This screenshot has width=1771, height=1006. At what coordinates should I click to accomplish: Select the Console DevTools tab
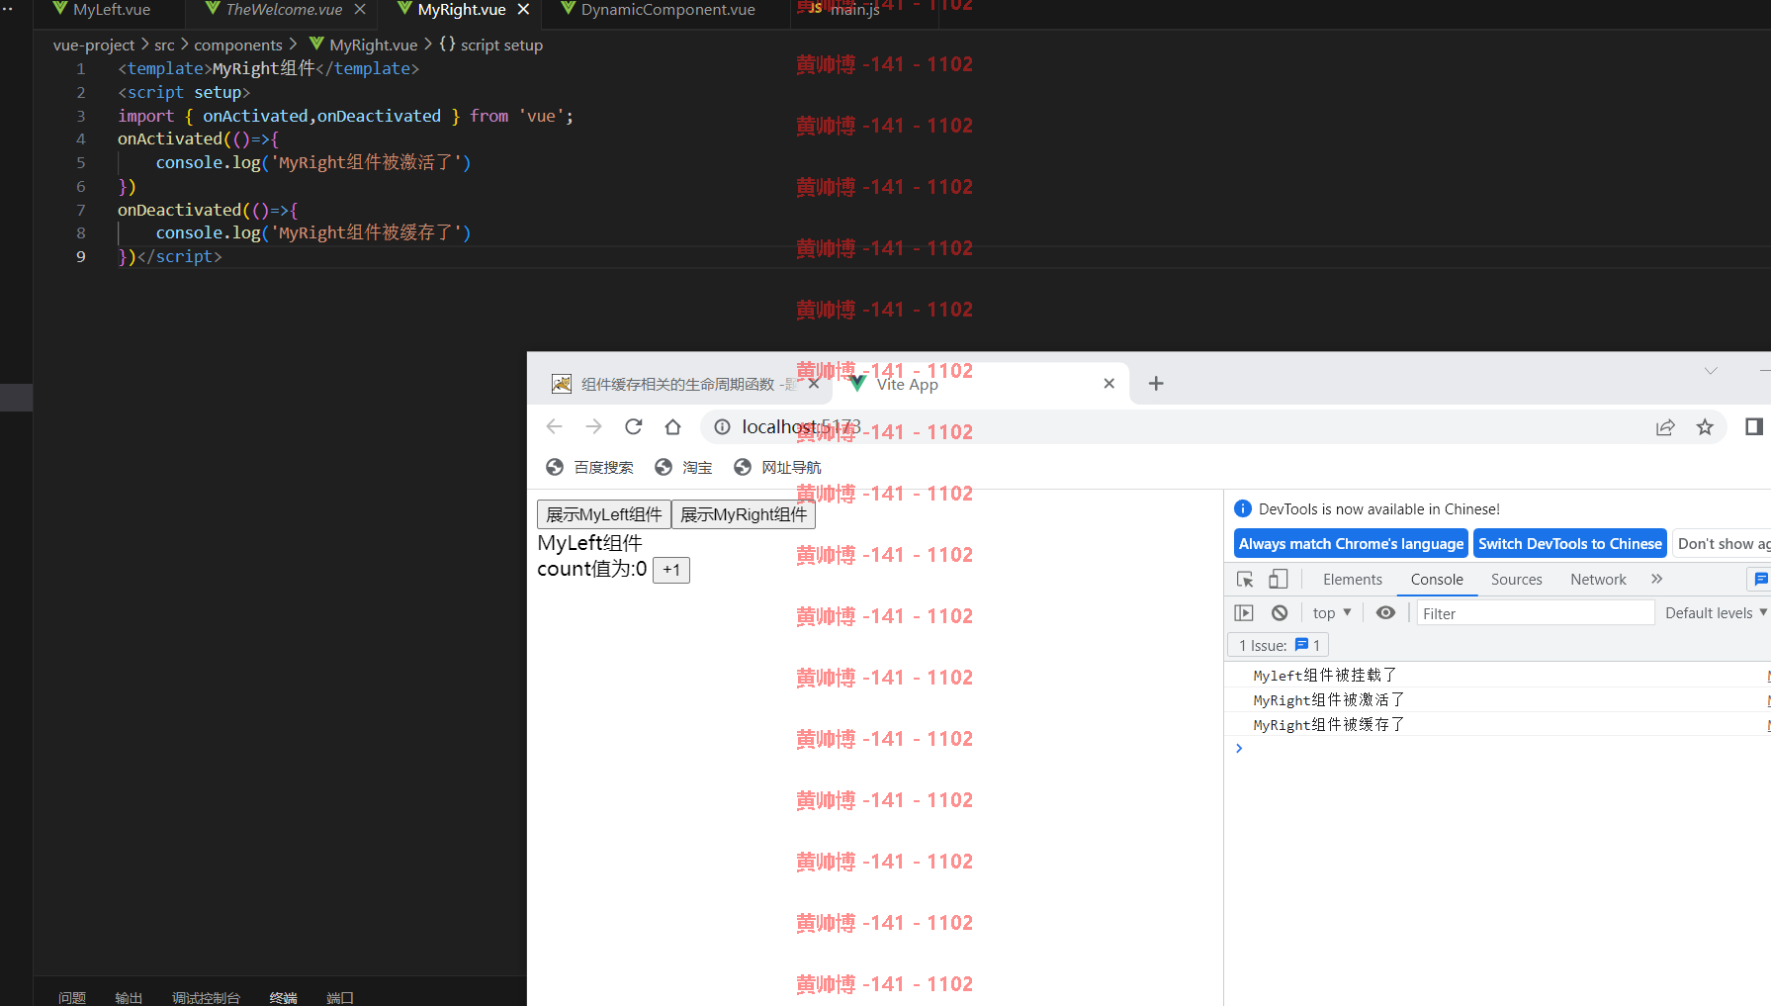tap(1437, 580)
